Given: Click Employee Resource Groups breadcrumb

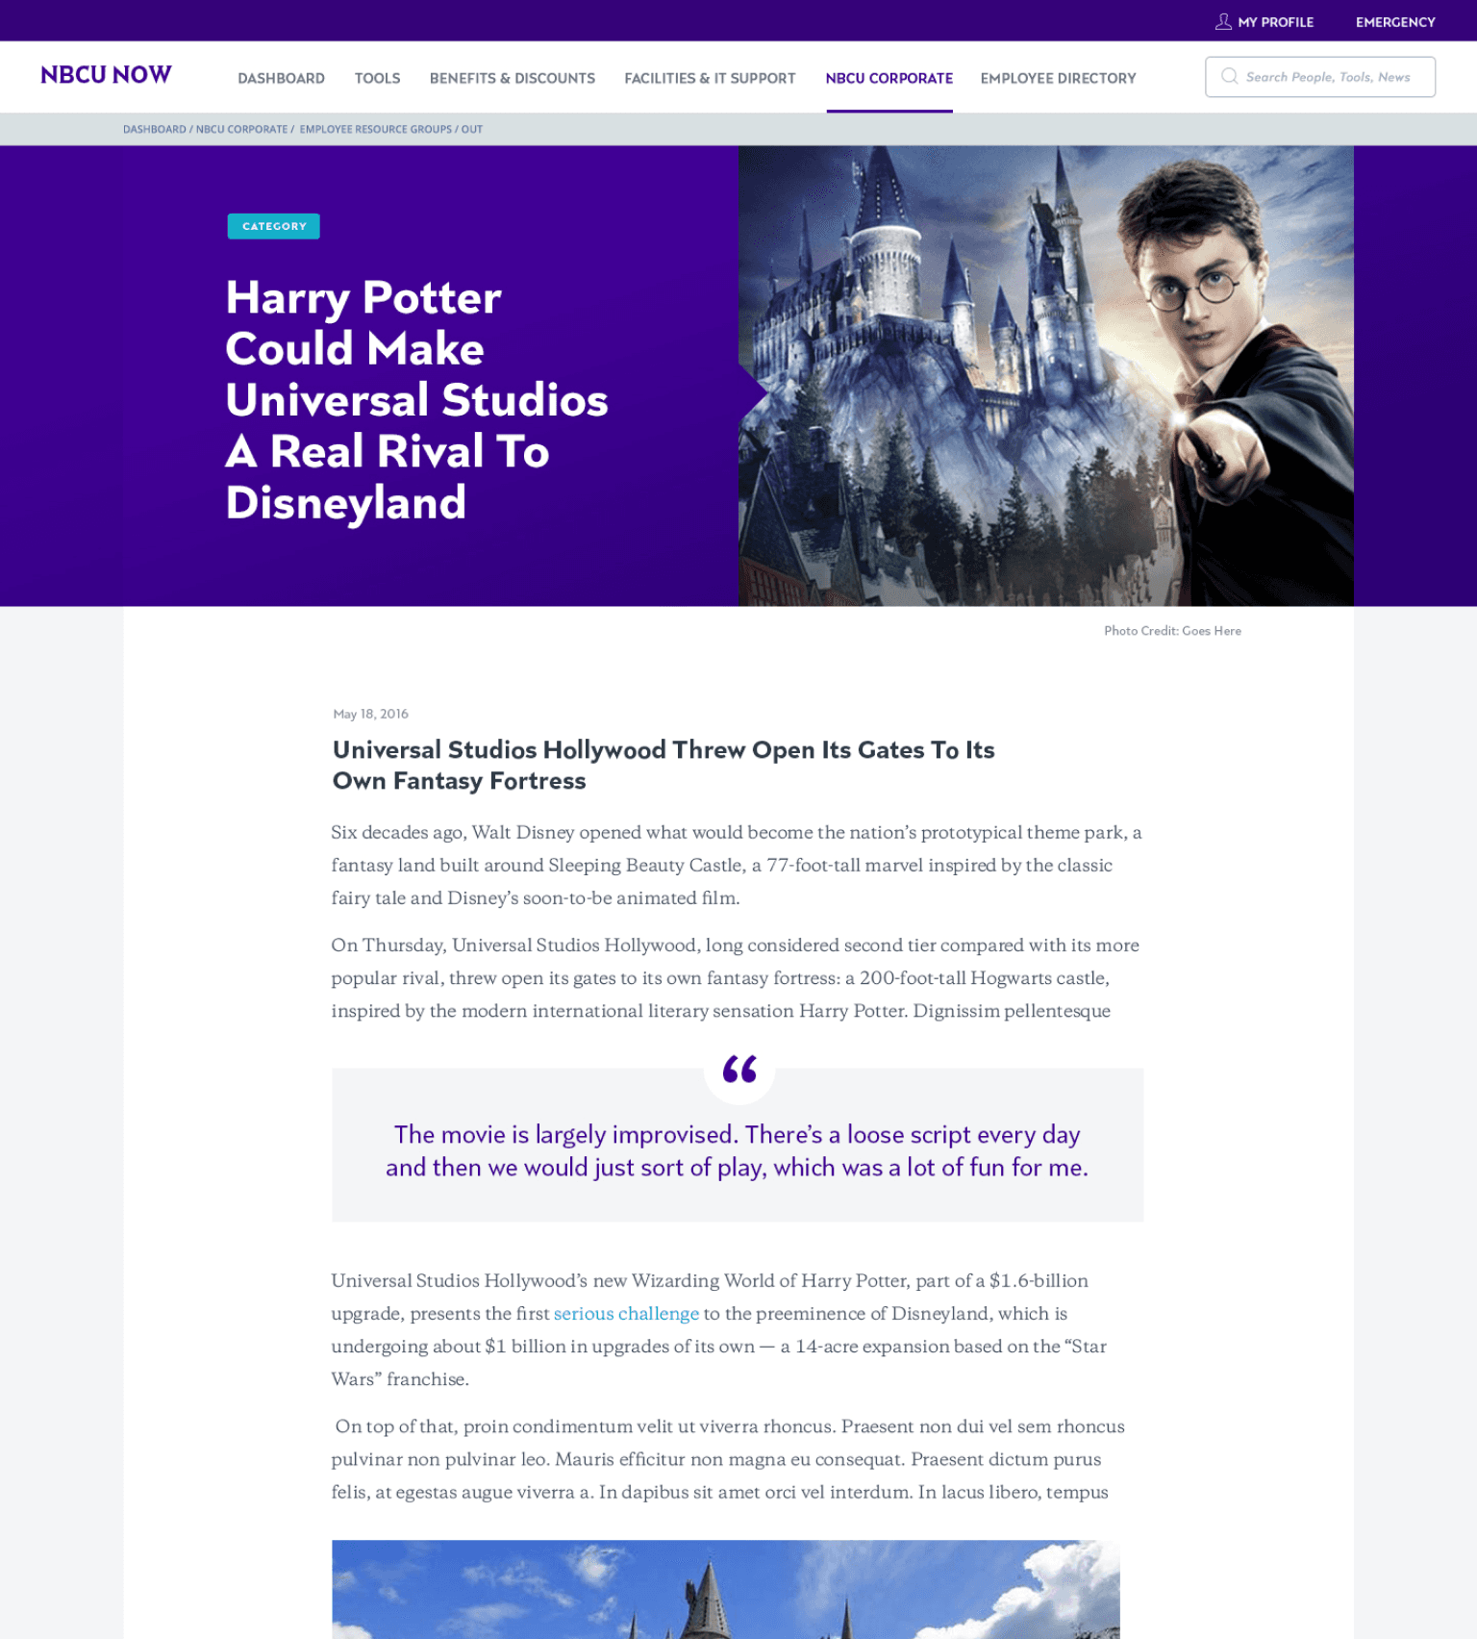Looking at the screenshot, I should pyautogui.click(x=375, y=129).
